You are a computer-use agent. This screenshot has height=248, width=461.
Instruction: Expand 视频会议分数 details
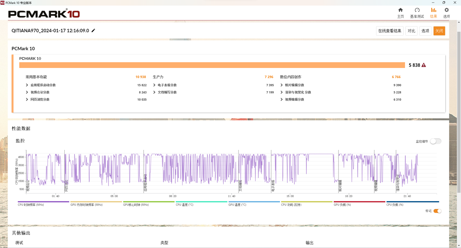pos(27,92)
